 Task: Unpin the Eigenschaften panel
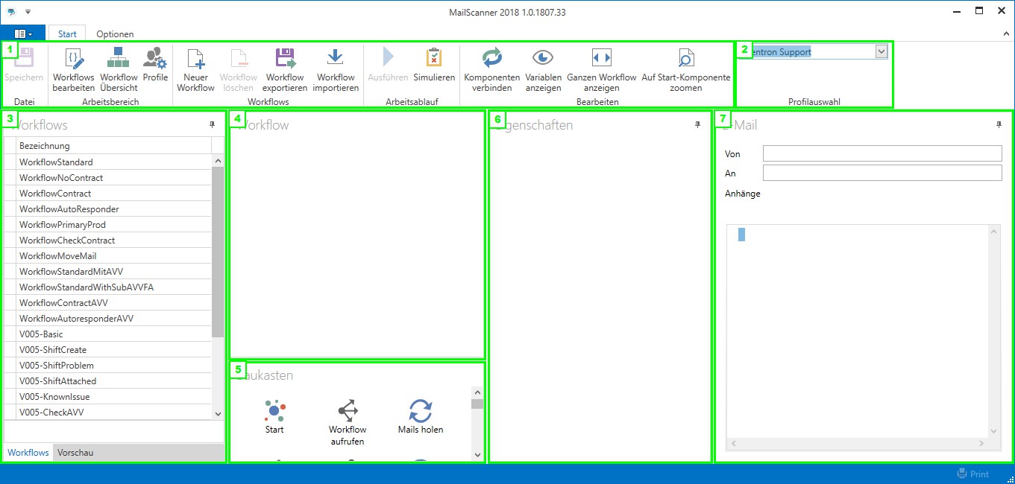698,125
